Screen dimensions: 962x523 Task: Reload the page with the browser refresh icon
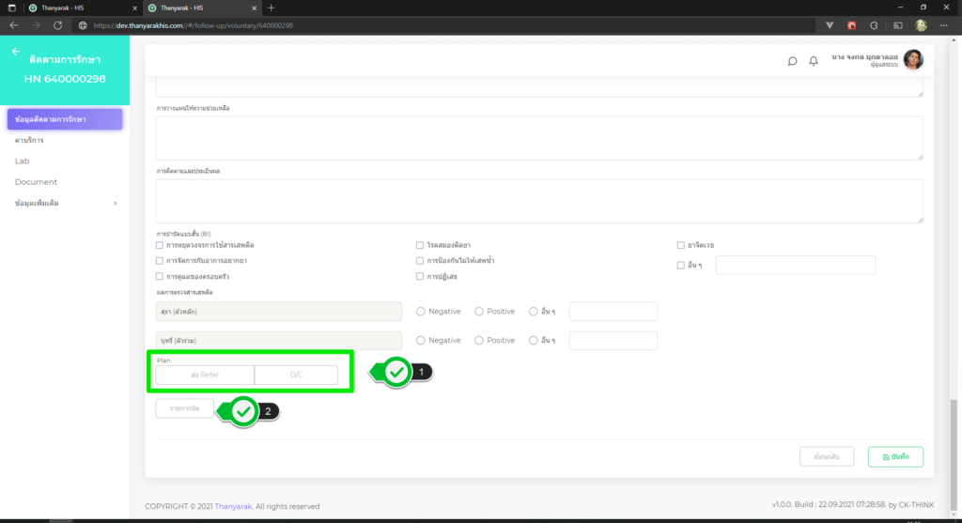[58, 25]
